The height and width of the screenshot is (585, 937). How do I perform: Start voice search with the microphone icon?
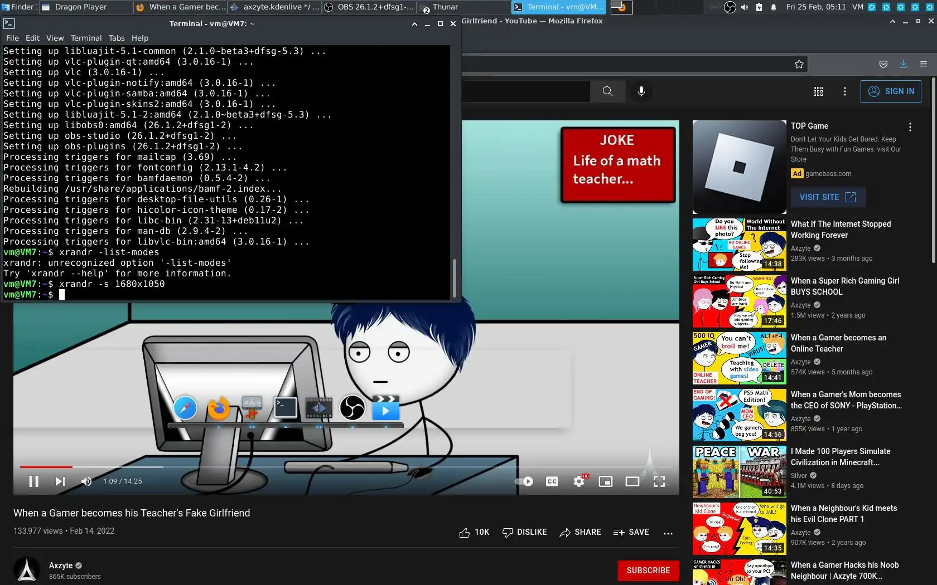pyautogui.click(x=641, y=91)
